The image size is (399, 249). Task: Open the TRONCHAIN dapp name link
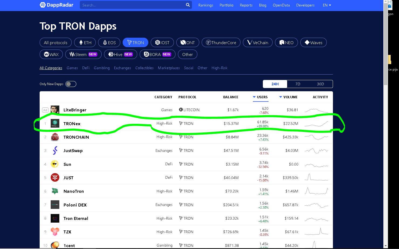(76, 137)
